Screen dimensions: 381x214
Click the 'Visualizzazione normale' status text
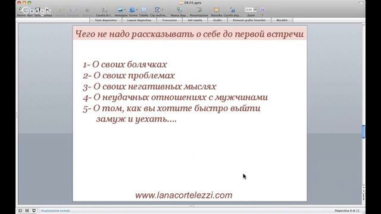point(55,210)
